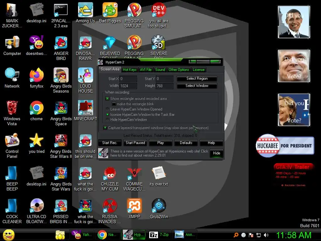Select the Control Panel desktop icon

pos(12,146)
